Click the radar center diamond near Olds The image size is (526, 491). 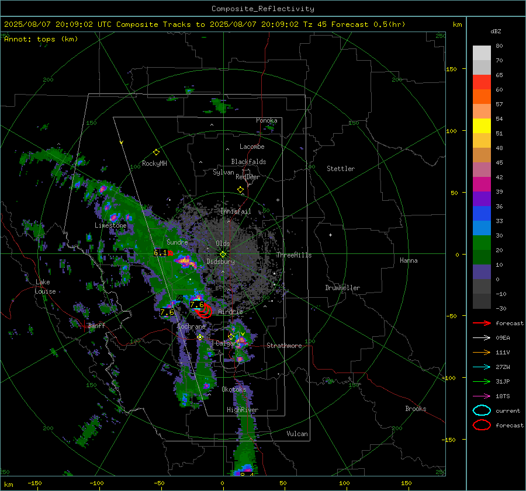click(x=223, y=255)
